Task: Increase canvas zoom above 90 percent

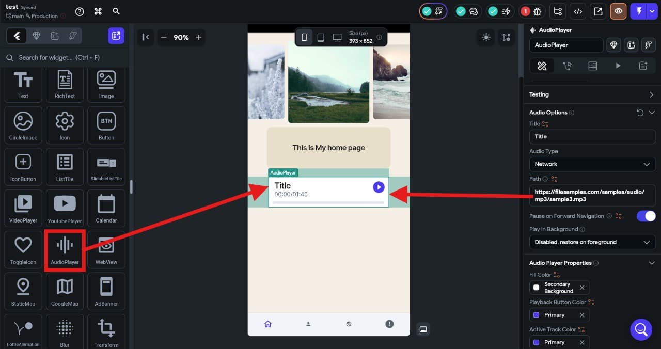Action: pyautogui.click(x=198, y=37)
